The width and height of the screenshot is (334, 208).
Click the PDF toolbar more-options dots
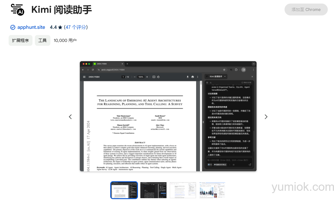coord(198,77)
